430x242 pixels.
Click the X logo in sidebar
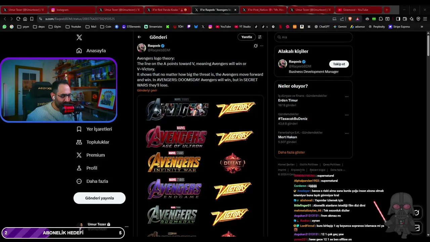(79, 37)
